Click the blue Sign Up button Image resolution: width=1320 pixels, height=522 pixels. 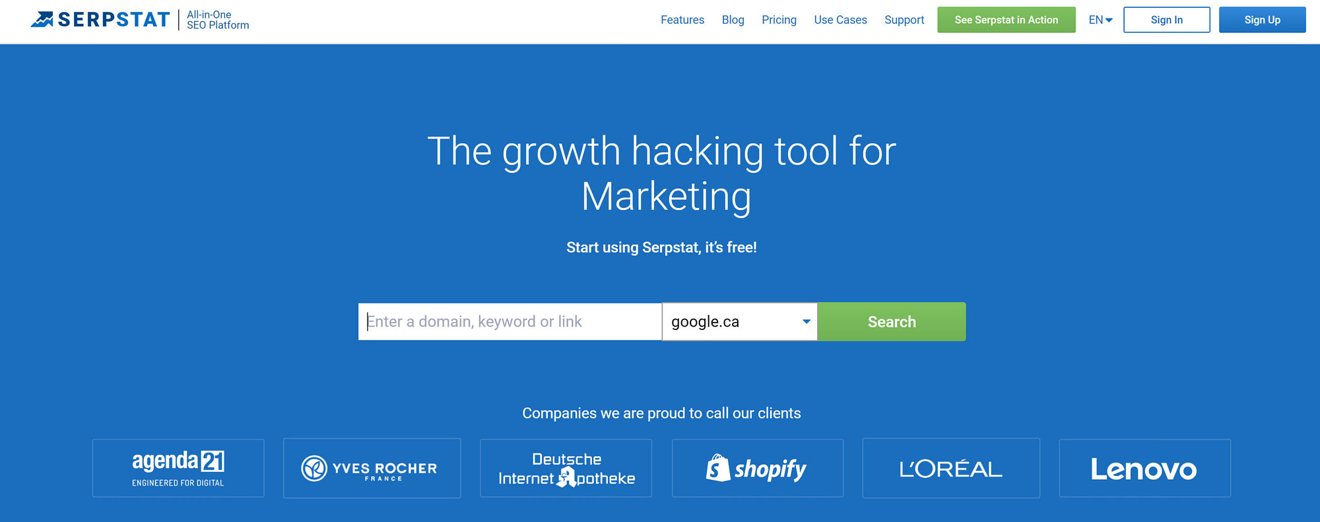point(1263,20)
